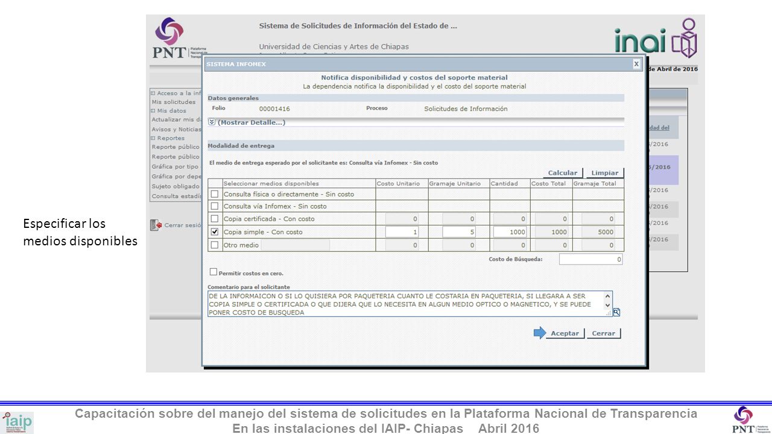Click the Cerrar button in the dialog
The width and height of the screenshot is (772, 434).
click(x=604, y=333)
